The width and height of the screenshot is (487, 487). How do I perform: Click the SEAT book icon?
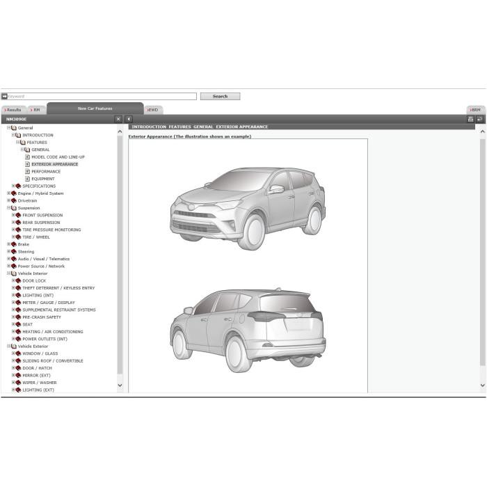(18, 324)
